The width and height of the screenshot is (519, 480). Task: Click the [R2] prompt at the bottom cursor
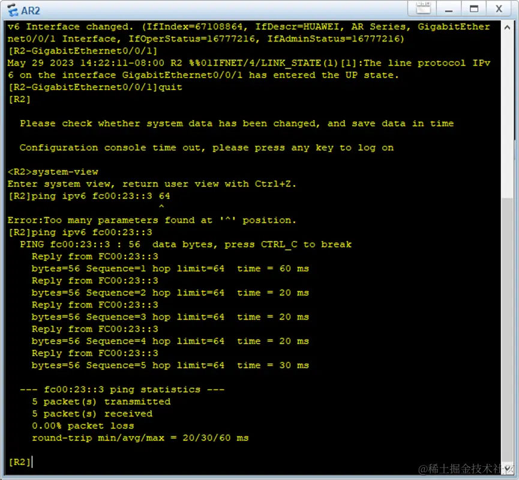tap(20, 462)
